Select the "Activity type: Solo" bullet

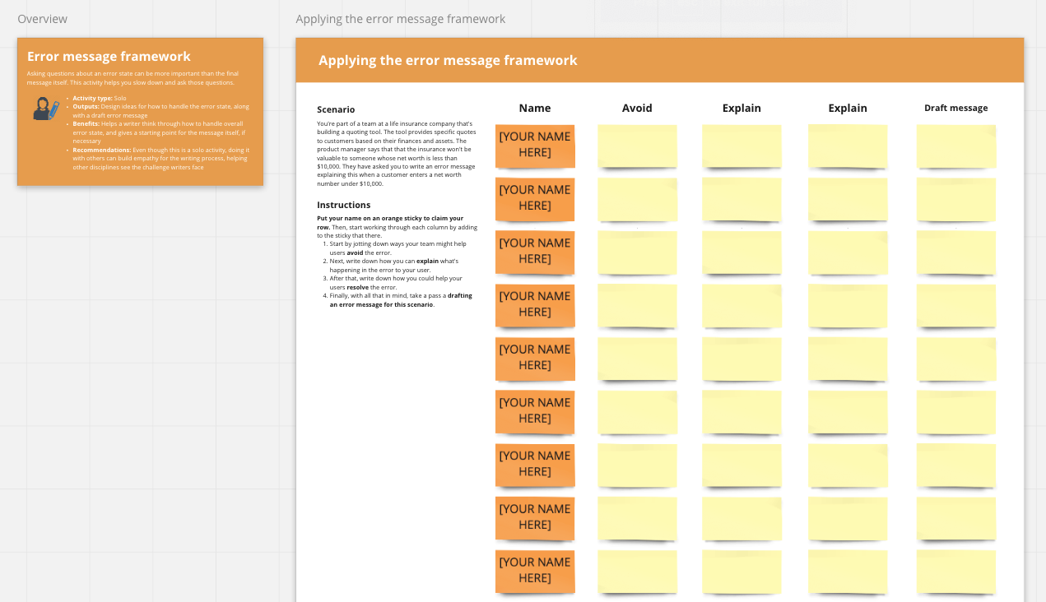pyautogui.click(x=100, y=98)
